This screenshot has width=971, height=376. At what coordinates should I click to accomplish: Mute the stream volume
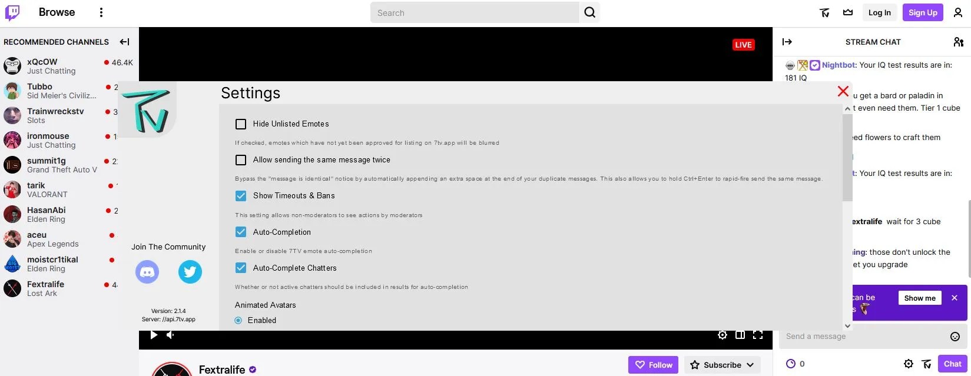[171, 335]
